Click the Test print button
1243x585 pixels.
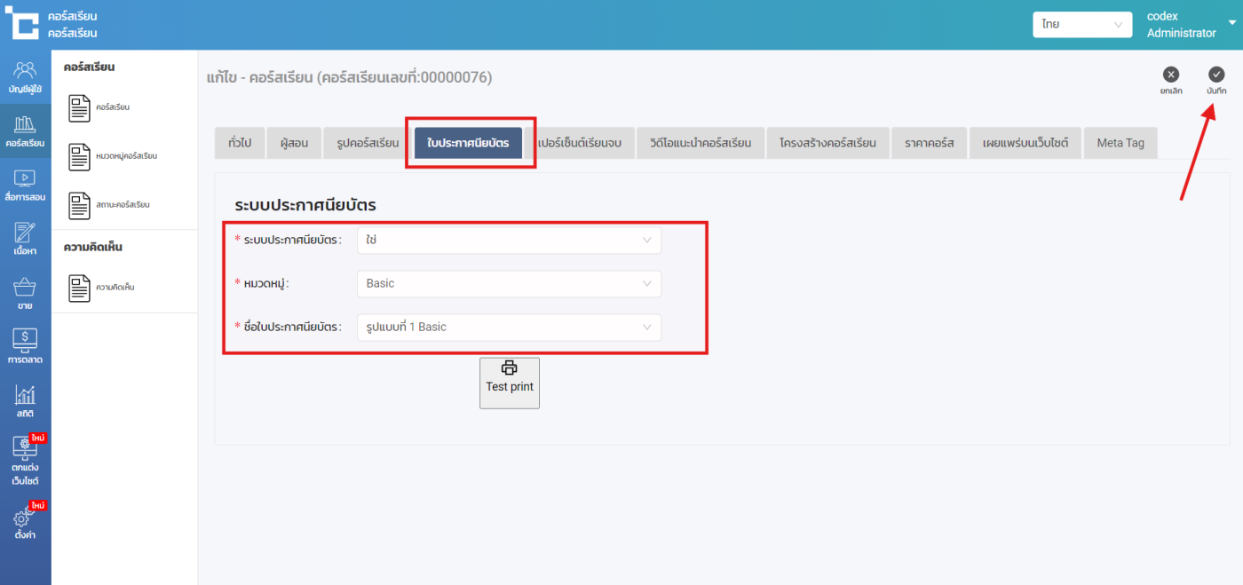tap(510, 383)
